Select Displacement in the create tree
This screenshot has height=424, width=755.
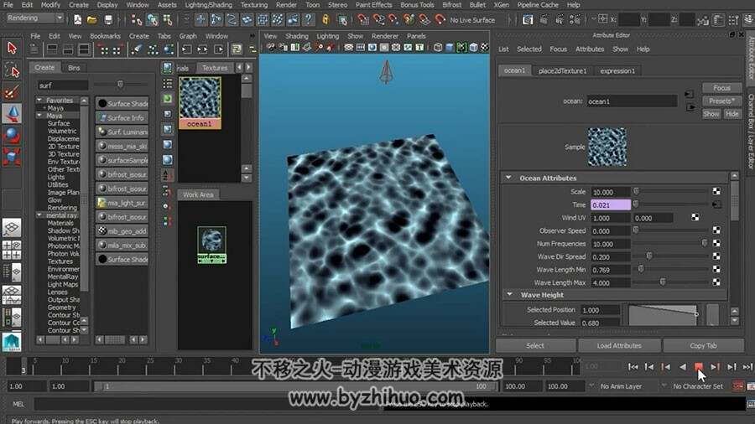(x=63, y=138)
